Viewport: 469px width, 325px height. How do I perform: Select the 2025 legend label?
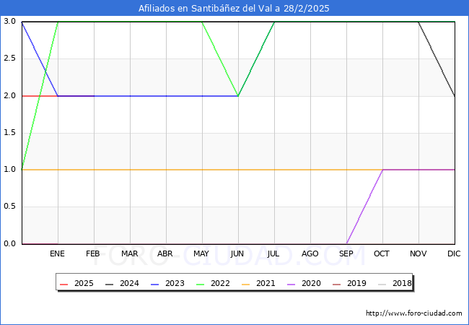[84, 283]
